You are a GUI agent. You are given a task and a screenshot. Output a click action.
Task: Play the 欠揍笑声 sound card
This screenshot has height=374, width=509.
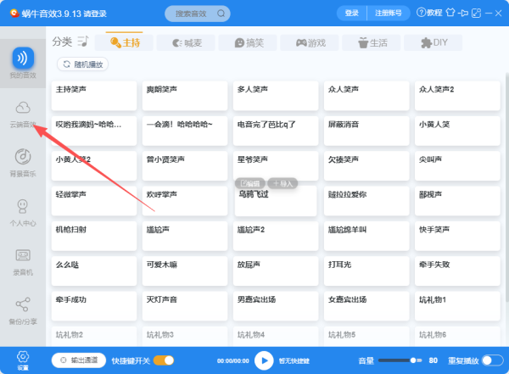[366, 166]
